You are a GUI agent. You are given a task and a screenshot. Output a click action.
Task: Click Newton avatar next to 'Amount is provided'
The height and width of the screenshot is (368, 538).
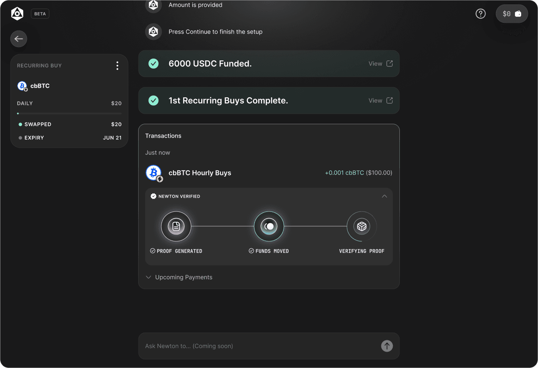tap(153, 5)
